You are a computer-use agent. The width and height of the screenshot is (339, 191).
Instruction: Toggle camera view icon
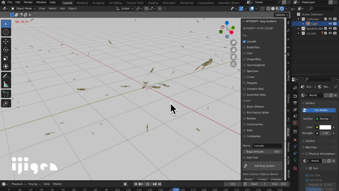pyautogui.click(x=233, y=57)
